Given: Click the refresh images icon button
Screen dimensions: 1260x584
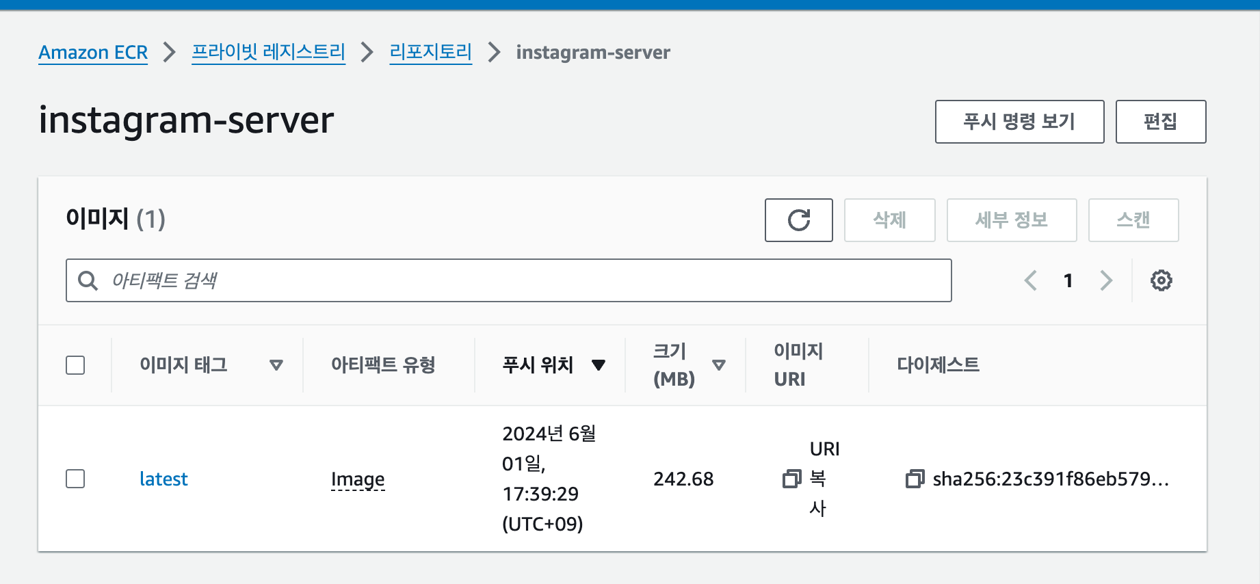Looking at the screenshot, I should pos(798,220).
